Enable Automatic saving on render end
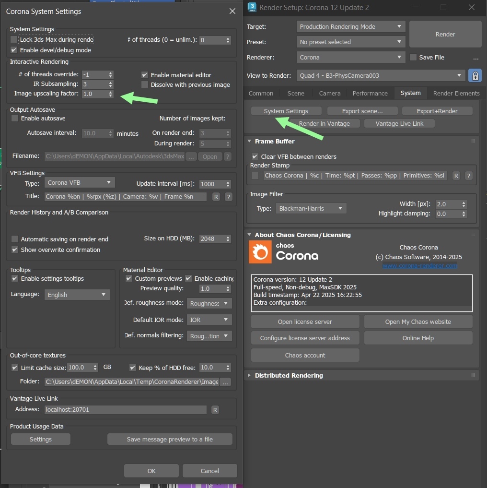 pos(14,239)
